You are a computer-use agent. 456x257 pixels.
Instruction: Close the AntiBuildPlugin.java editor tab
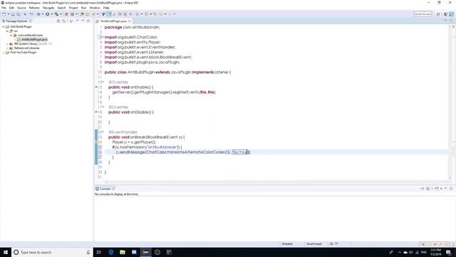pyautogui.click(x=130, y=21)
